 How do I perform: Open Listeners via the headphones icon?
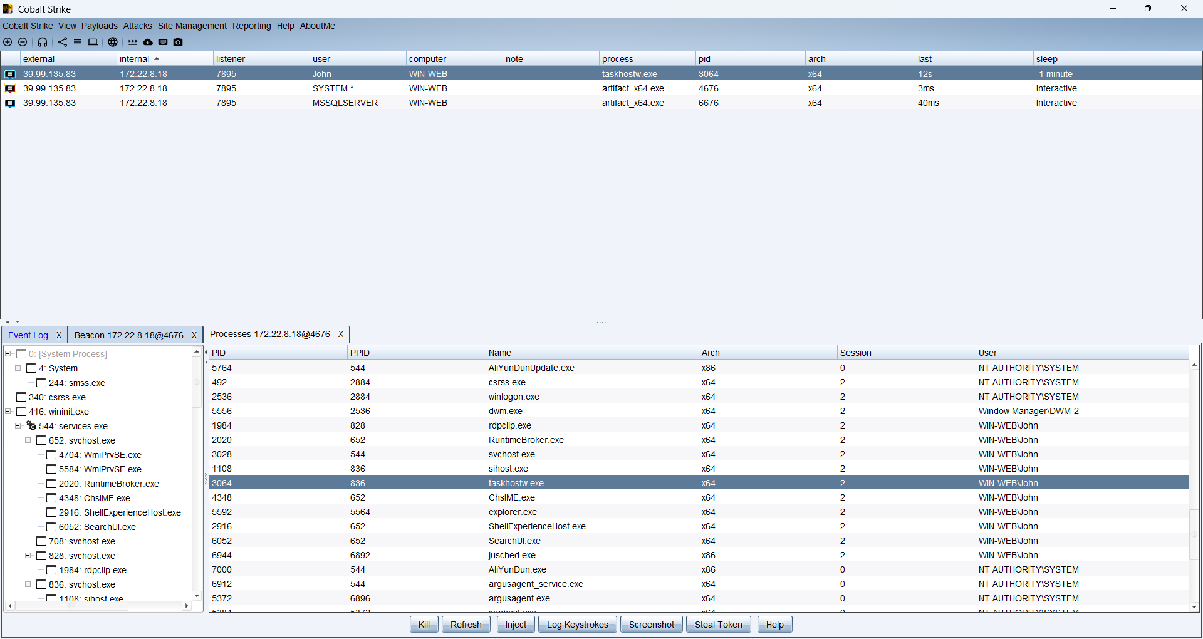pyautogui.click(x=43, y=42)
